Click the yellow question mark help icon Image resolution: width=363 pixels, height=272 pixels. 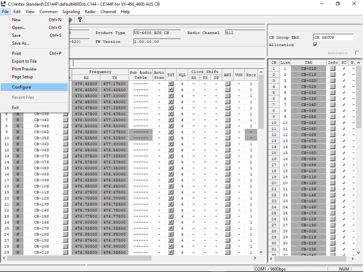pyautogui.click(x=80, y=19)
